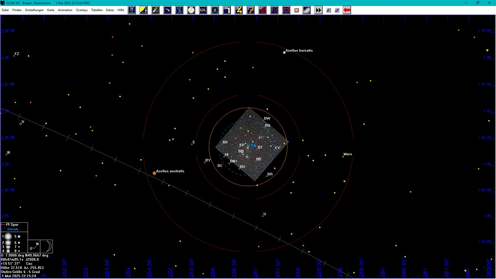Click the moon phase box in legend

tap(47, 246)
